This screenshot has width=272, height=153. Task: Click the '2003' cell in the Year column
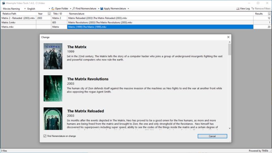click(43, 18)
